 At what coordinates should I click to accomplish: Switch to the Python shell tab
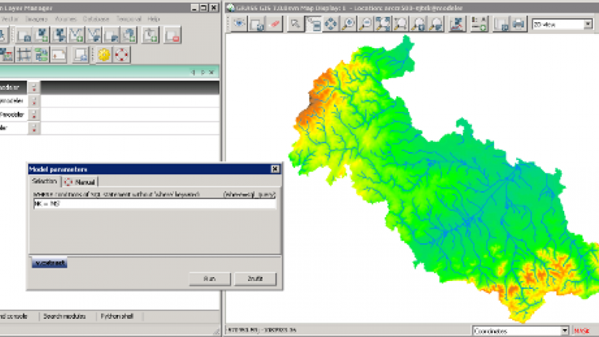(116, 317)
